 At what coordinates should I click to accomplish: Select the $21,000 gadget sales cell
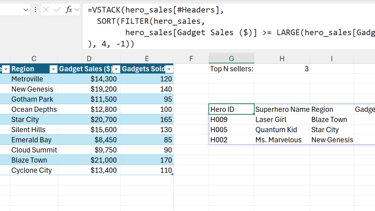coord(89,160)
